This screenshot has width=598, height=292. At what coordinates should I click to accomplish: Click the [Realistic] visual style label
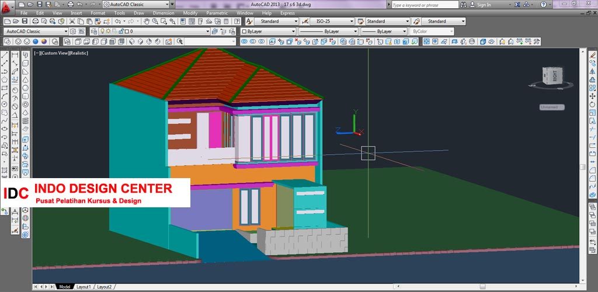(79, 53)
